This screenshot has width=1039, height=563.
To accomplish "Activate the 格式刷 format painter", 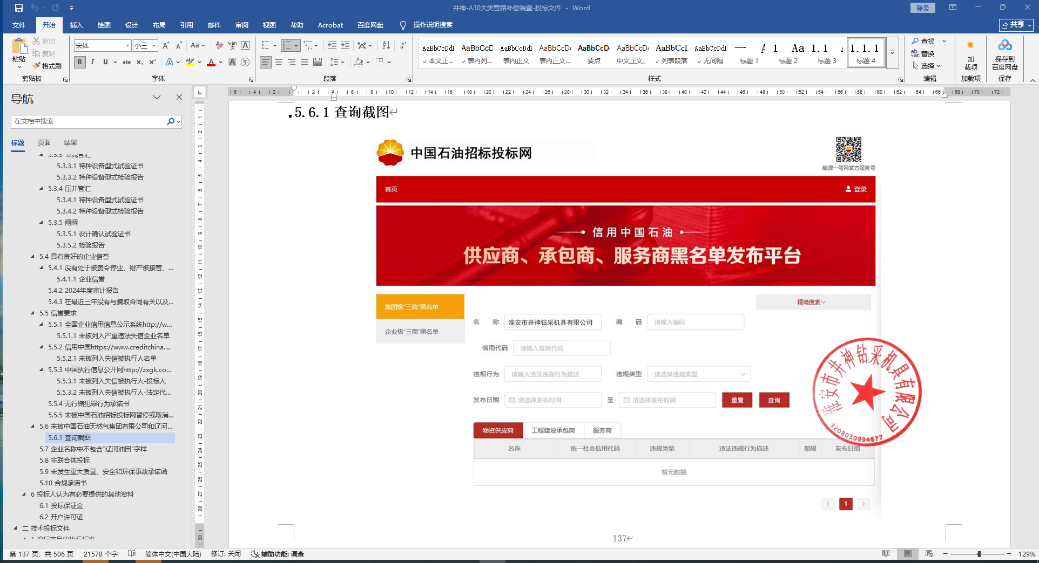I will (x=47, y=66).
